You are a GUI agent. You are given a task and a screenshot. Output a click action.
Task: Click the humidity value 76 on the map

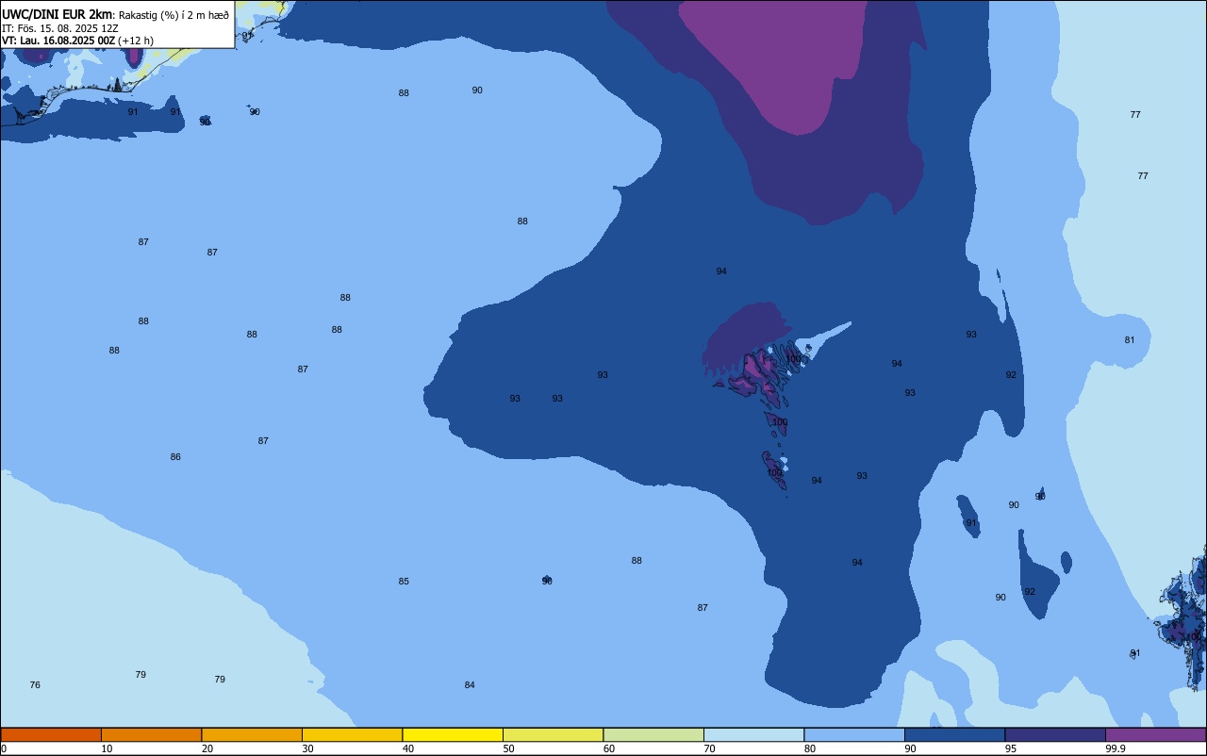click(35, 685)
